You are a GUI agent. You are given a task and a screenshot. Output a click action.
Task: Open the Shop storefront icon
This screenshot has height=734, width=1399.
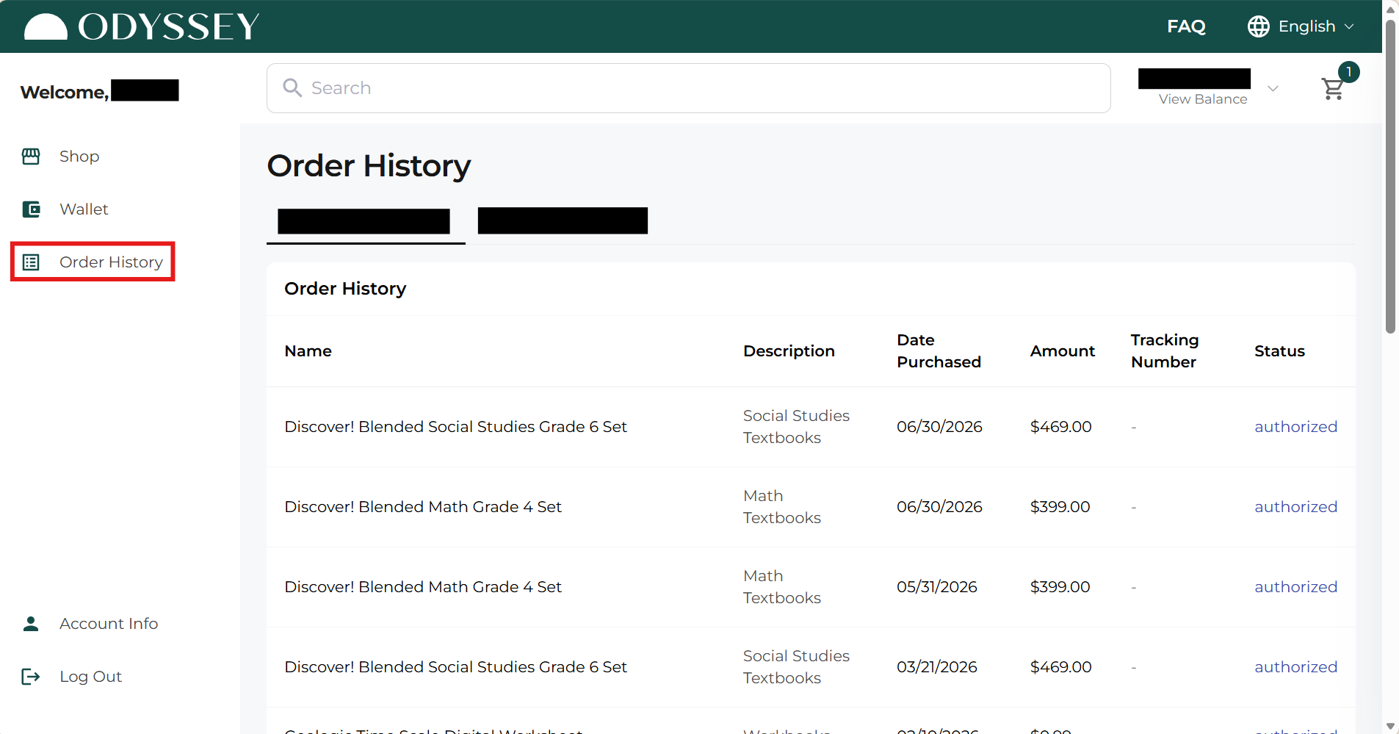[x=31, y=156]
